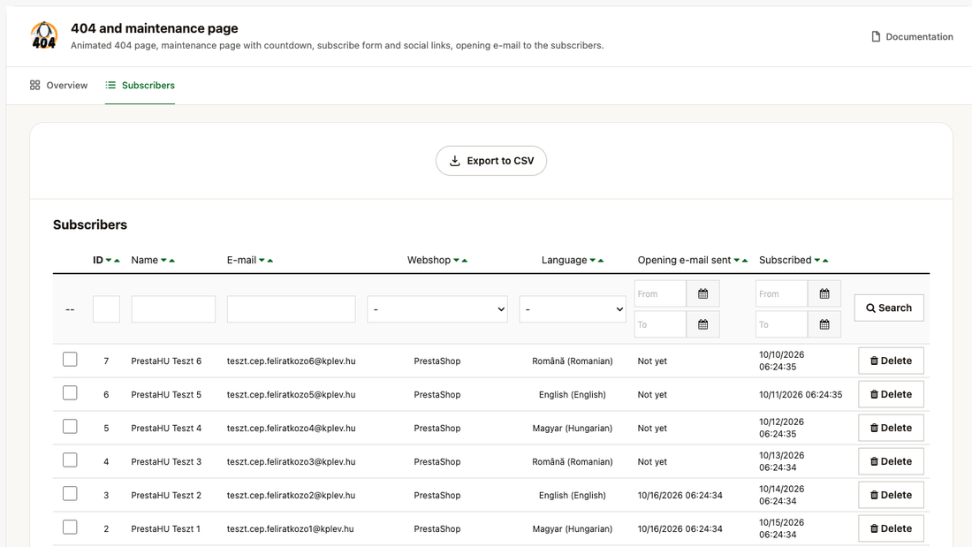Open calendar for Subscribed From date
This screenshot has height=547, width=972.
[x=824, y=294]
